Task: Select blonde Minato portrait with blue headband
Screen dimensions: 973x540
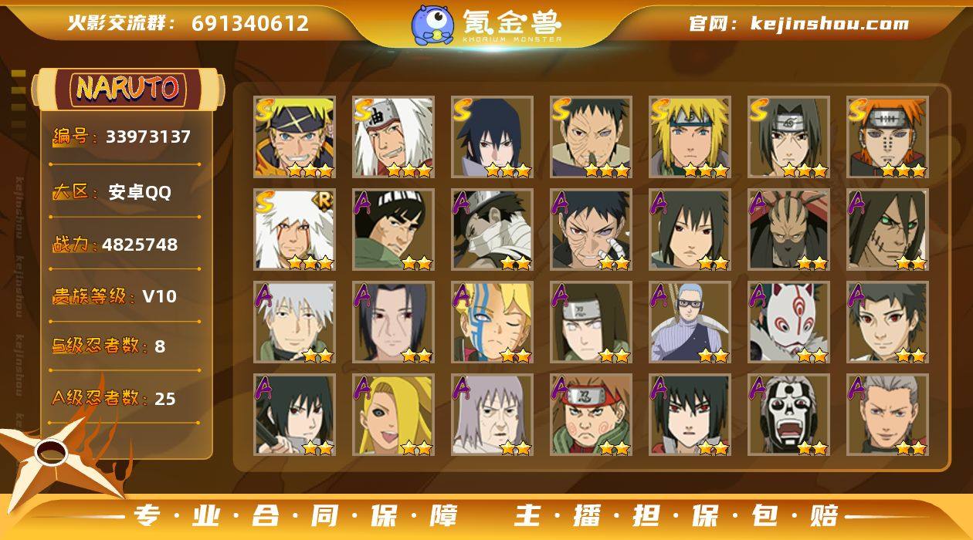Action: click(690, 137)
